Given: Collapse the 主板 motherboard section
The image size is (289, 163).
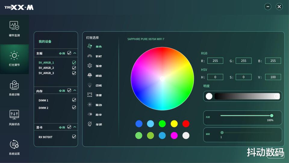Looking at the screenshot, I should pyautogui.click(x=75, y=53).
